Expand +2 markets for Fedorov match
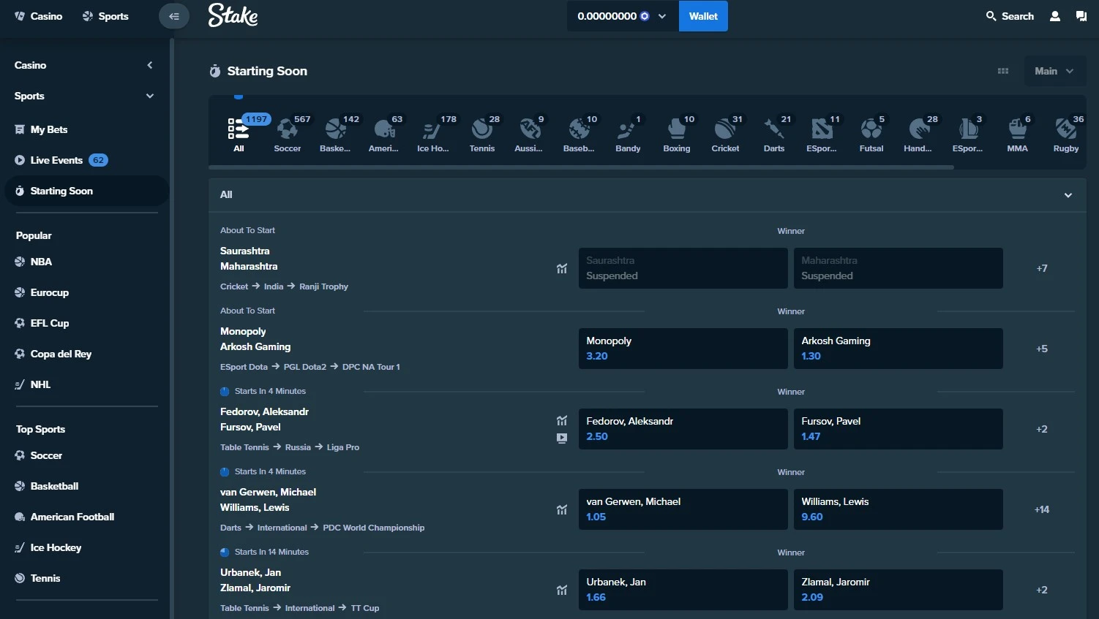 point(1042,429)
